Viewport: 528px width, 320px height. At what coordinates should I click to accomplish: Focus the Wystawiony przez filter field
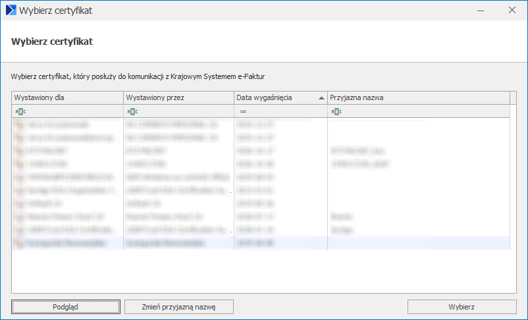click(x=184, y=112)
